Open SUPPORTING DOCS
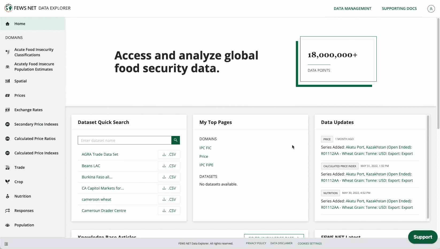 point(399,8)
